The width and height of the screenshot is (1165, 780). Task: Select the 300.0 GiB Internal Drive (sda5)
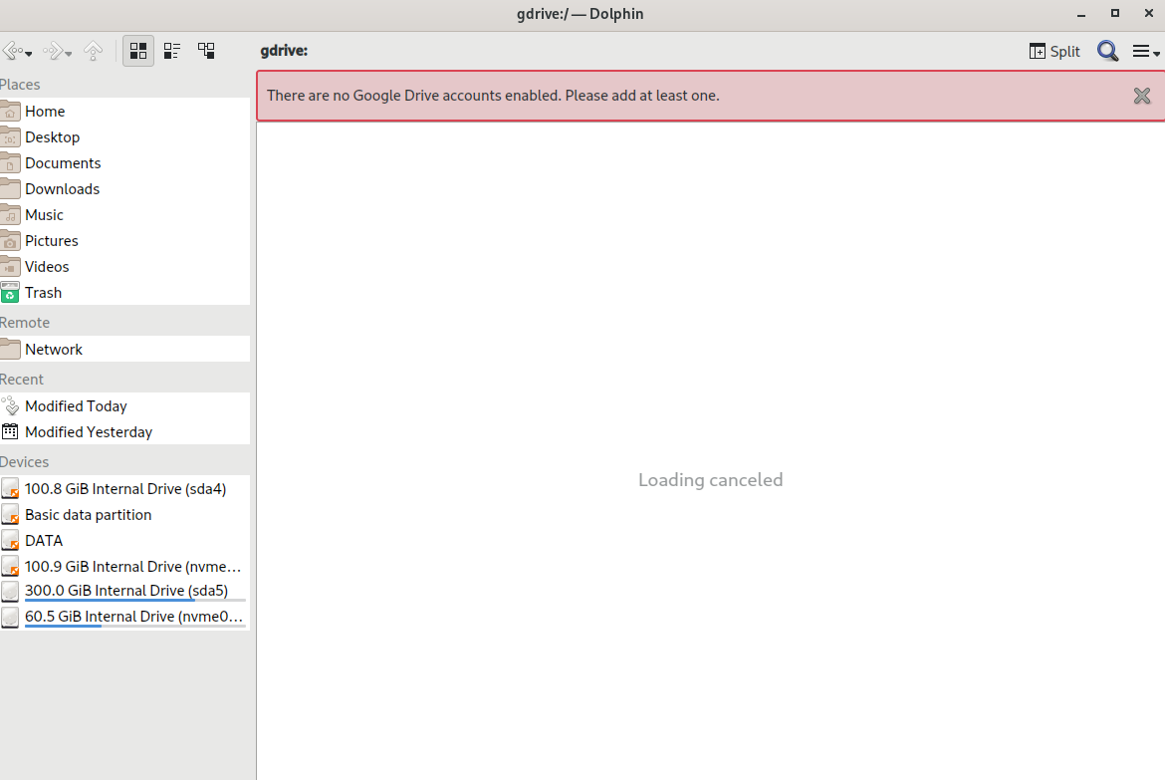pyautogui.click(x=125, y=590)
